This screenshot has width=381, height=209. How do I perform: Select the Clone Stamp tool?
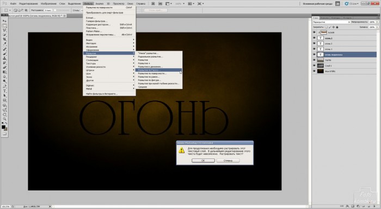pyautogui.click(x=4, y=59)
